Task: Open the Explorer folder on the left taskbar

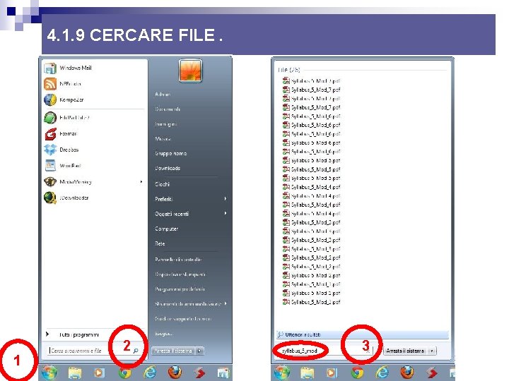Action: pyautogui.click(x=75, y=373)
